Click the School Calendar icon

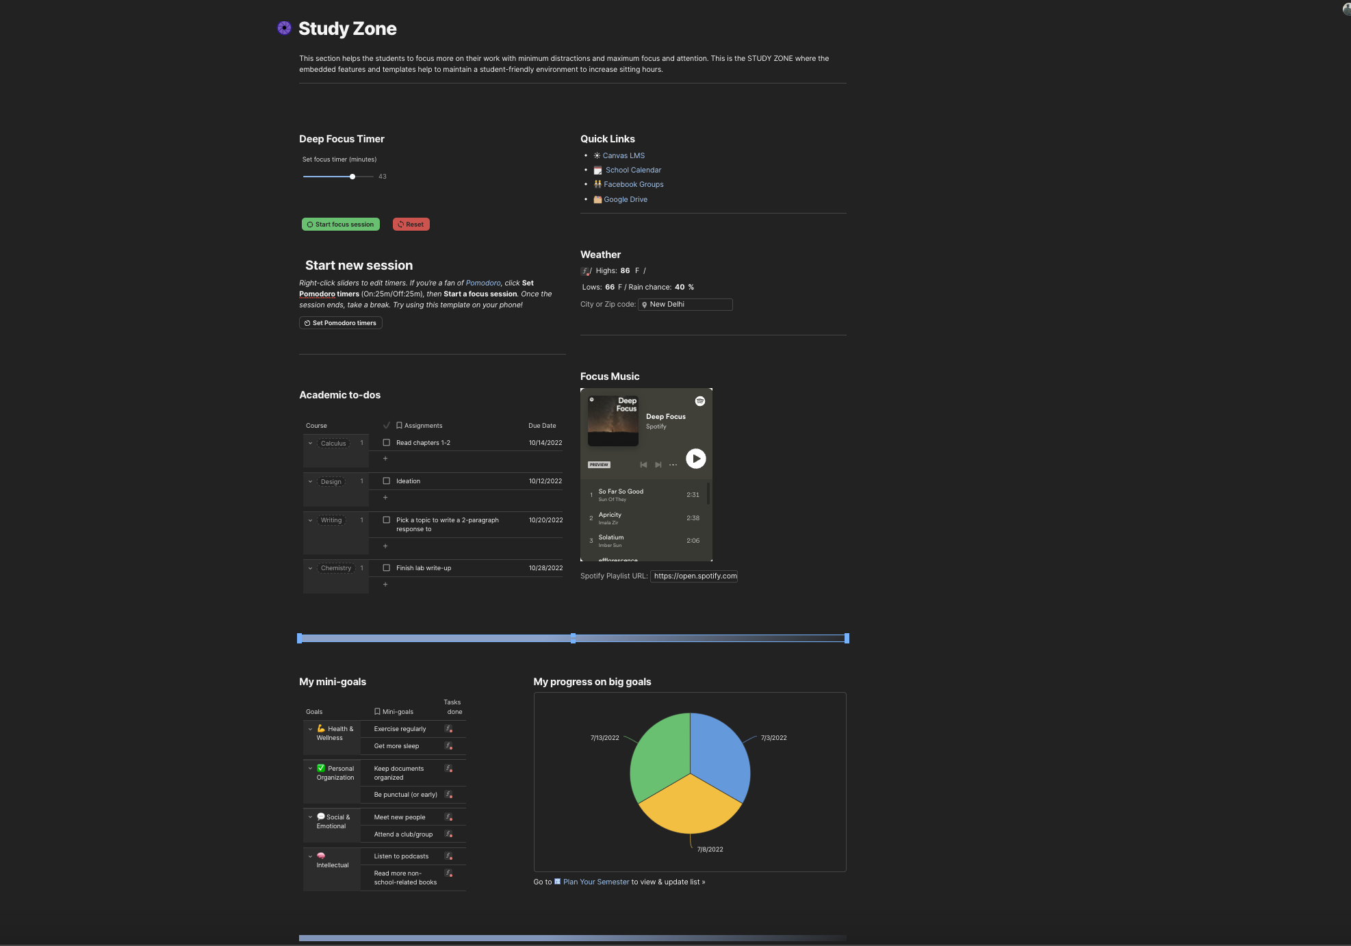point(597,170)
